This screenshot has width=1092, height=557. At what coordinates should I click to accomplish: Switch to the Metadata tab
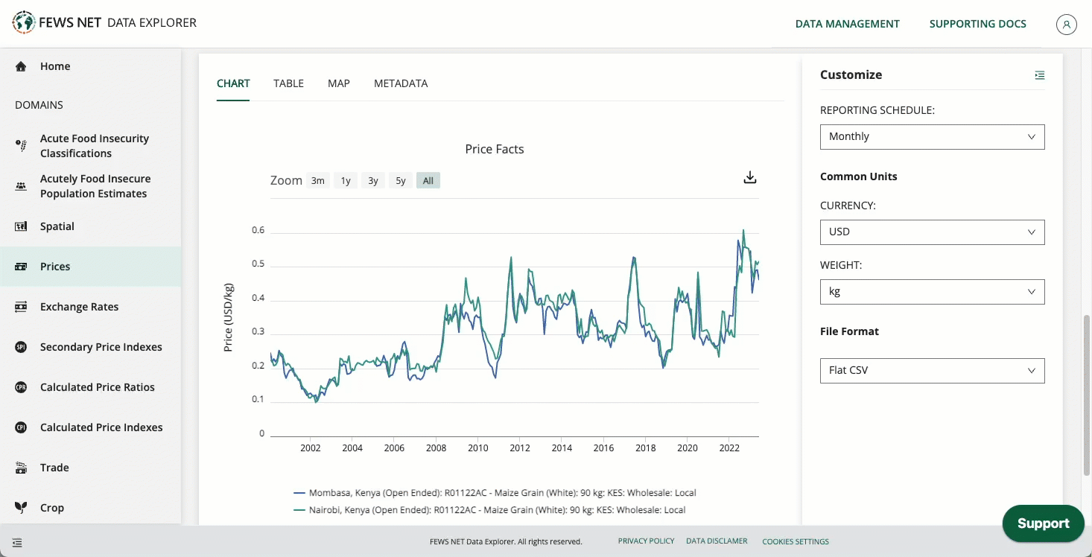pyautogui.click(x=401, y=83)
